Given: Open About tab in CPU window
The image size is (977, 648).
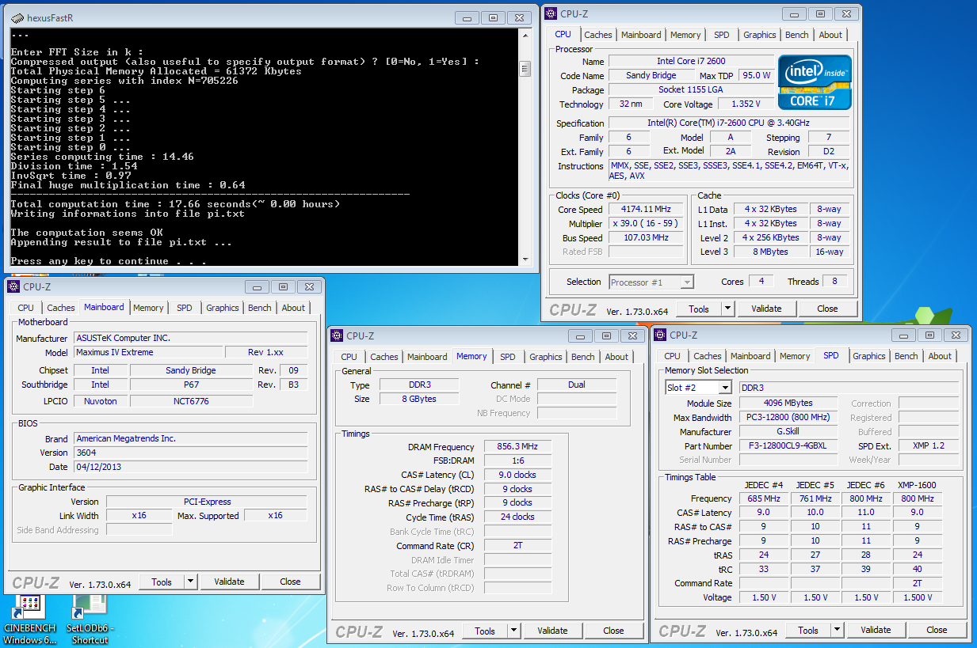Looking at the screenshot, I should click(830, 35).
